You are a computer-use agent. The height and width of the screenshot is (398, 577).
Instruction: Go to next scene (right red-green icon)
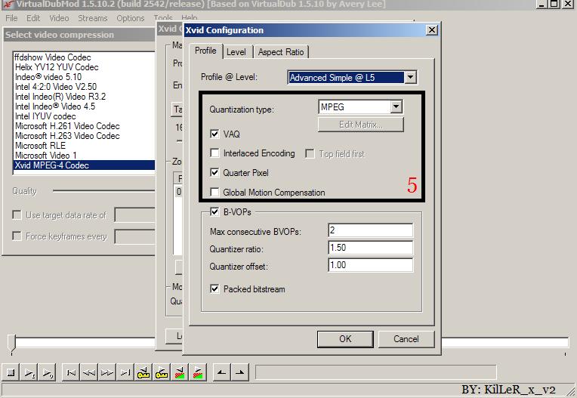click(x=198, y=372)
